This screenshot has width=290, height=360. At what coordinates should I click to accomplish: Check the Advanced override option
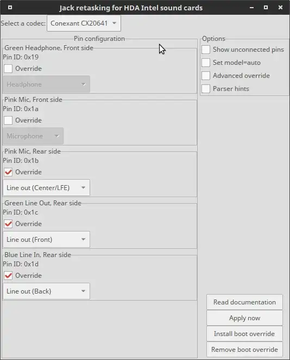(206, 76)
